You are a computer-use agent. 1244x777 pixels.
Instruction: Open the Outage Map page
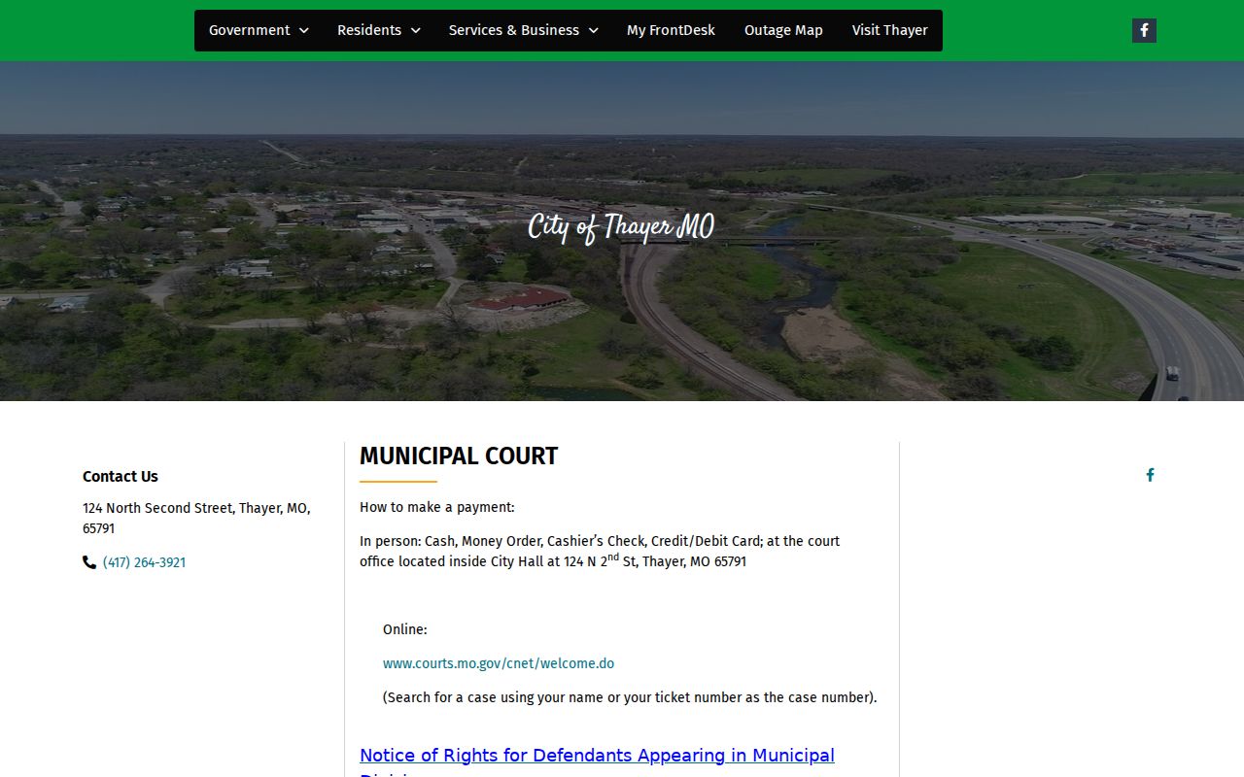point(783,30)
